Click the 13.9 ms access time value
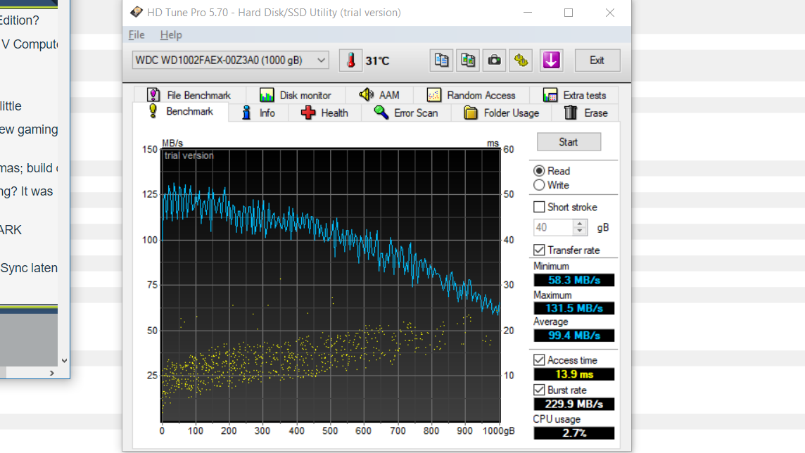The width and height of the screenshot is (805, 453). pyautogui.click(x=574, y=374)
